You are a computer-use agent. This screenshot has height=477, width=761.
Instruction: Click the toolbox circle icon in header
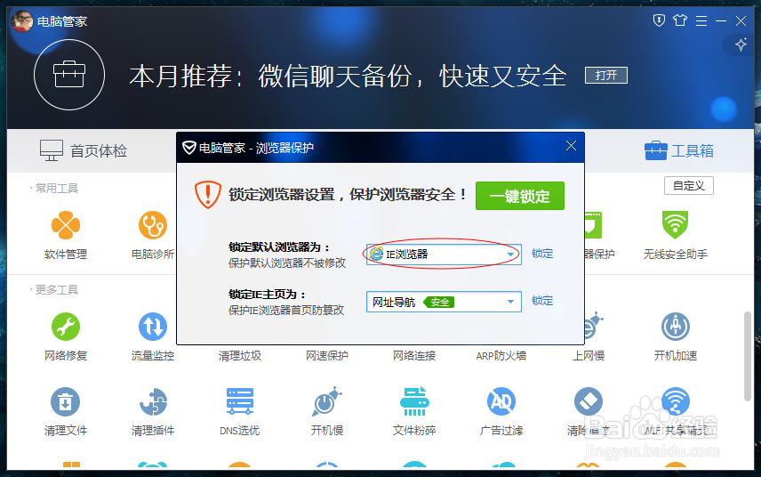[69, 75]
